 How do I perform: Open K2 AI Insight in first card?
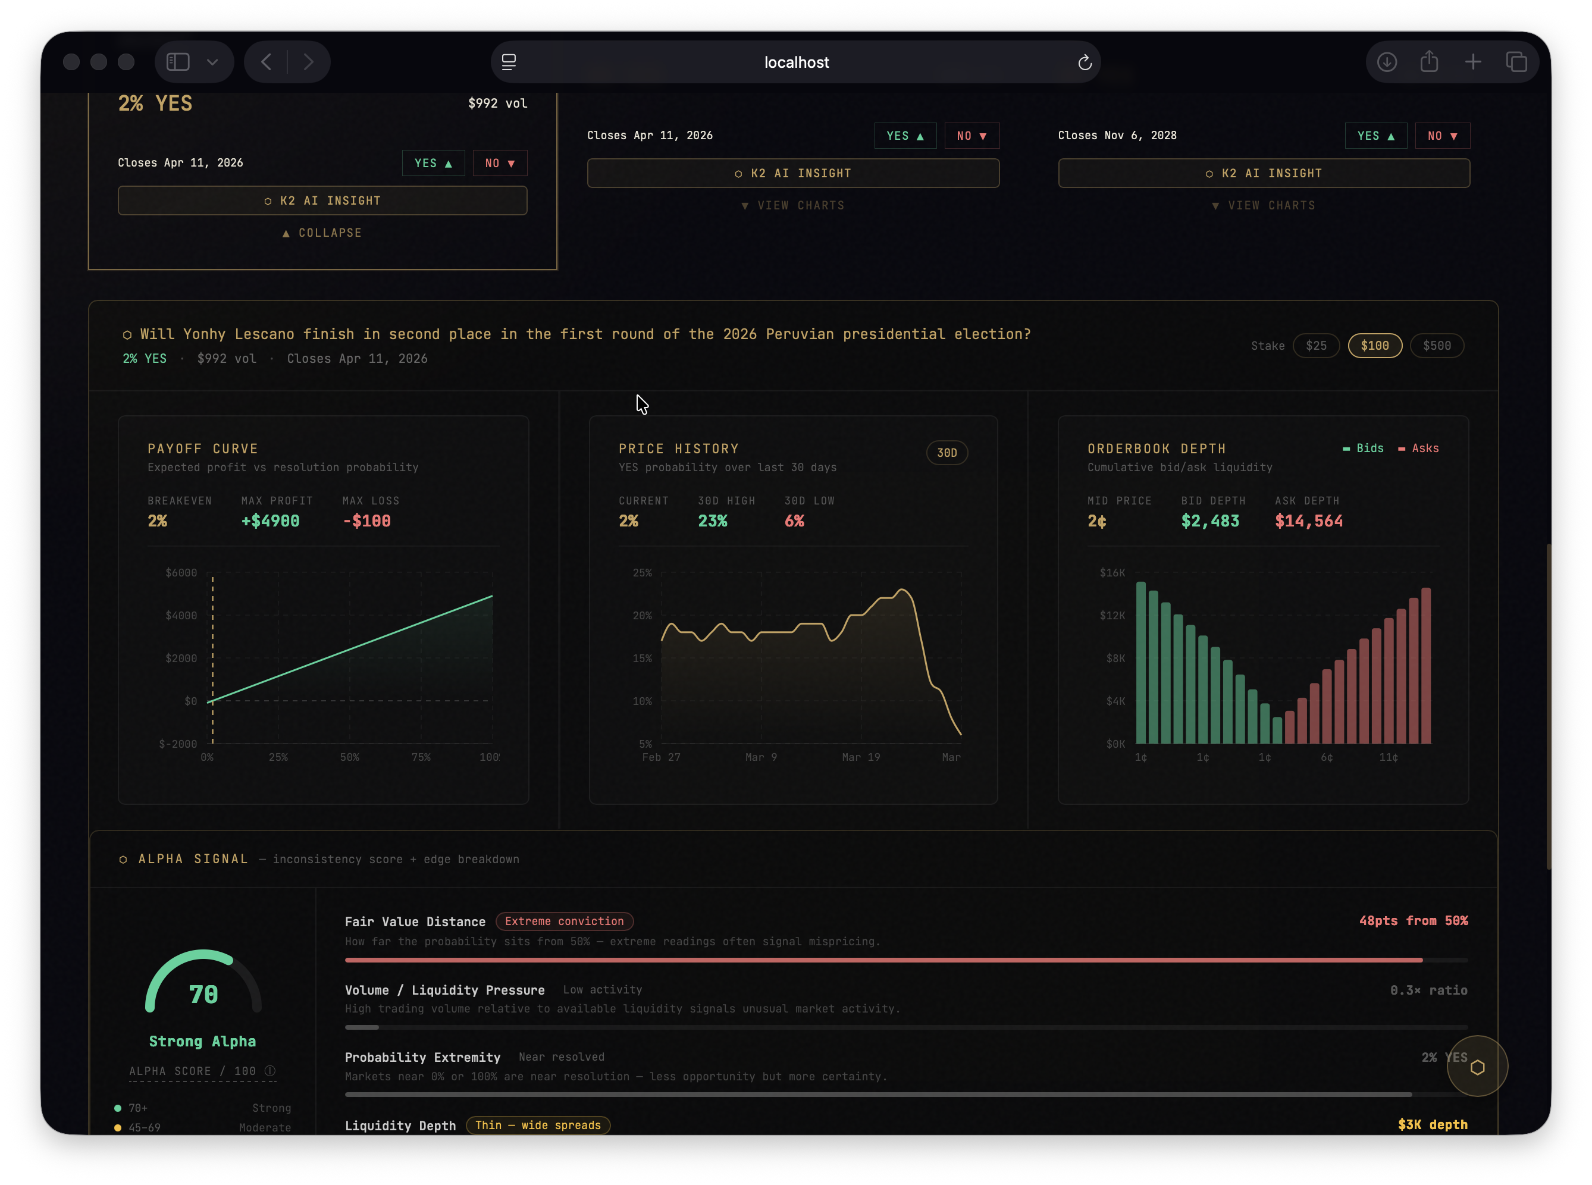(322, 201)
